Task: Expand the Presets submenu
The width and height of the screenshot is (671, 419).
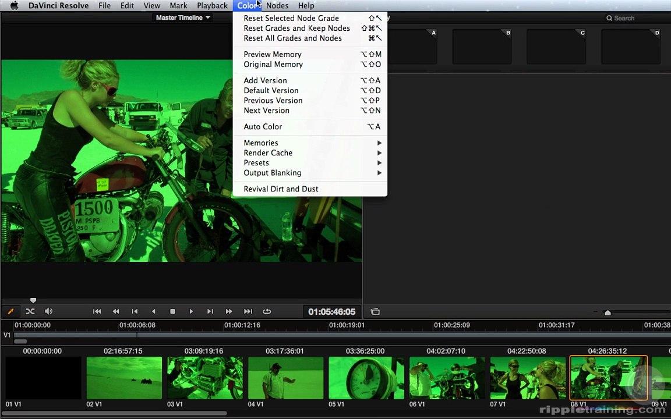Action: (x=310, y=163)
